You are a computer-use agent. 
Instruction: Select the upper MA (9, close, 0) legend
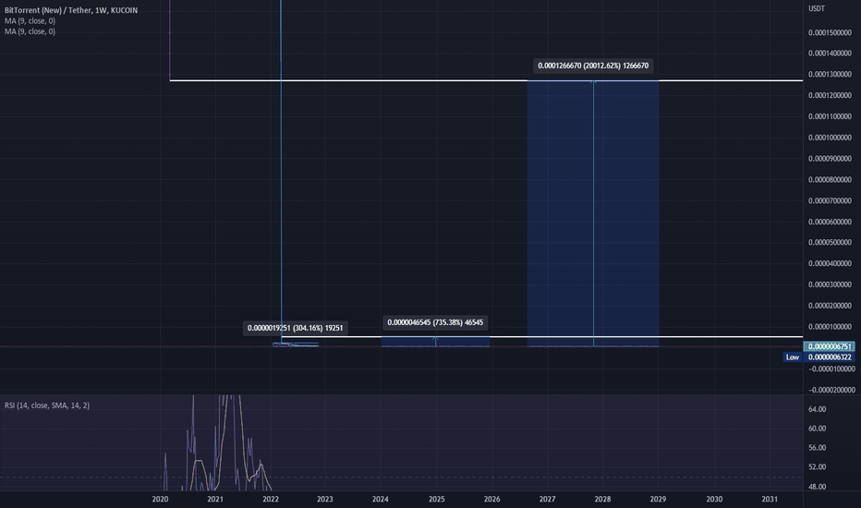(30, 21)
